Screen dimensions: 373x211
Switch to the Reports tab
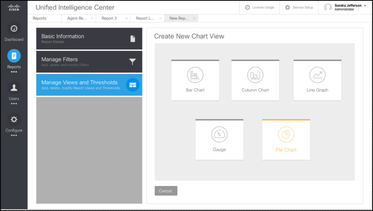point(40,18)
